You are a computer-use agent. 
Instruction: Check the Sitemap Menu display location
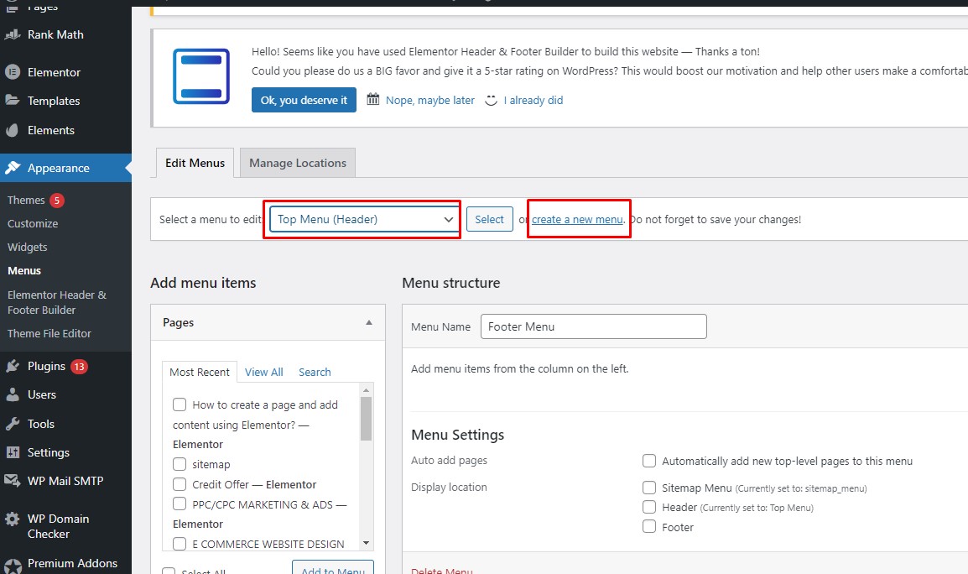coord(649,488)
